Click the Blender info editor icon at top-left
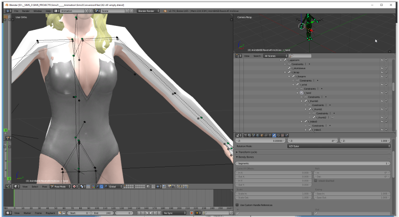 (8, 10)
